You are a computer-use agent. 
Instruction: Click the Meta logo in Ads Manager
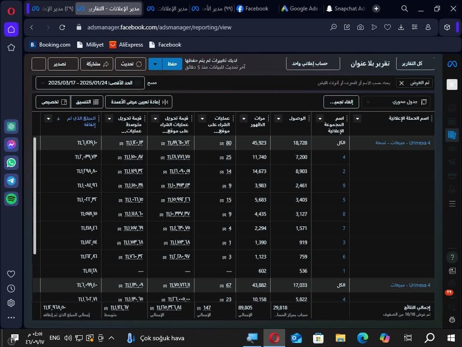click(452, 64)
